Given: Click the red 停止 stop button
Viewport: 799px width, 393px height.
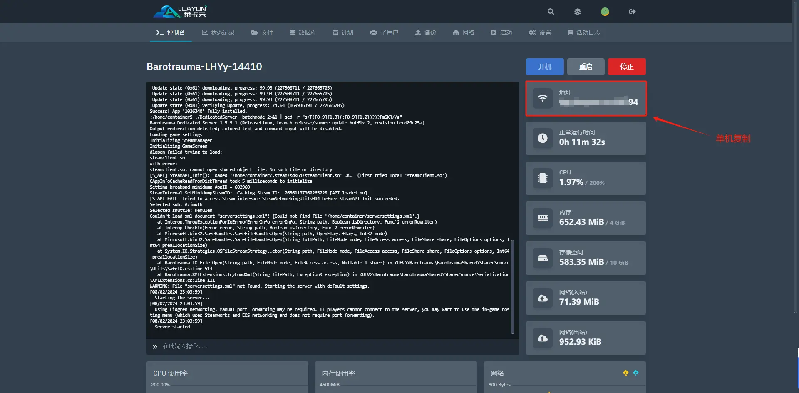Looking at the screenshot, I should tap(627, 67).
